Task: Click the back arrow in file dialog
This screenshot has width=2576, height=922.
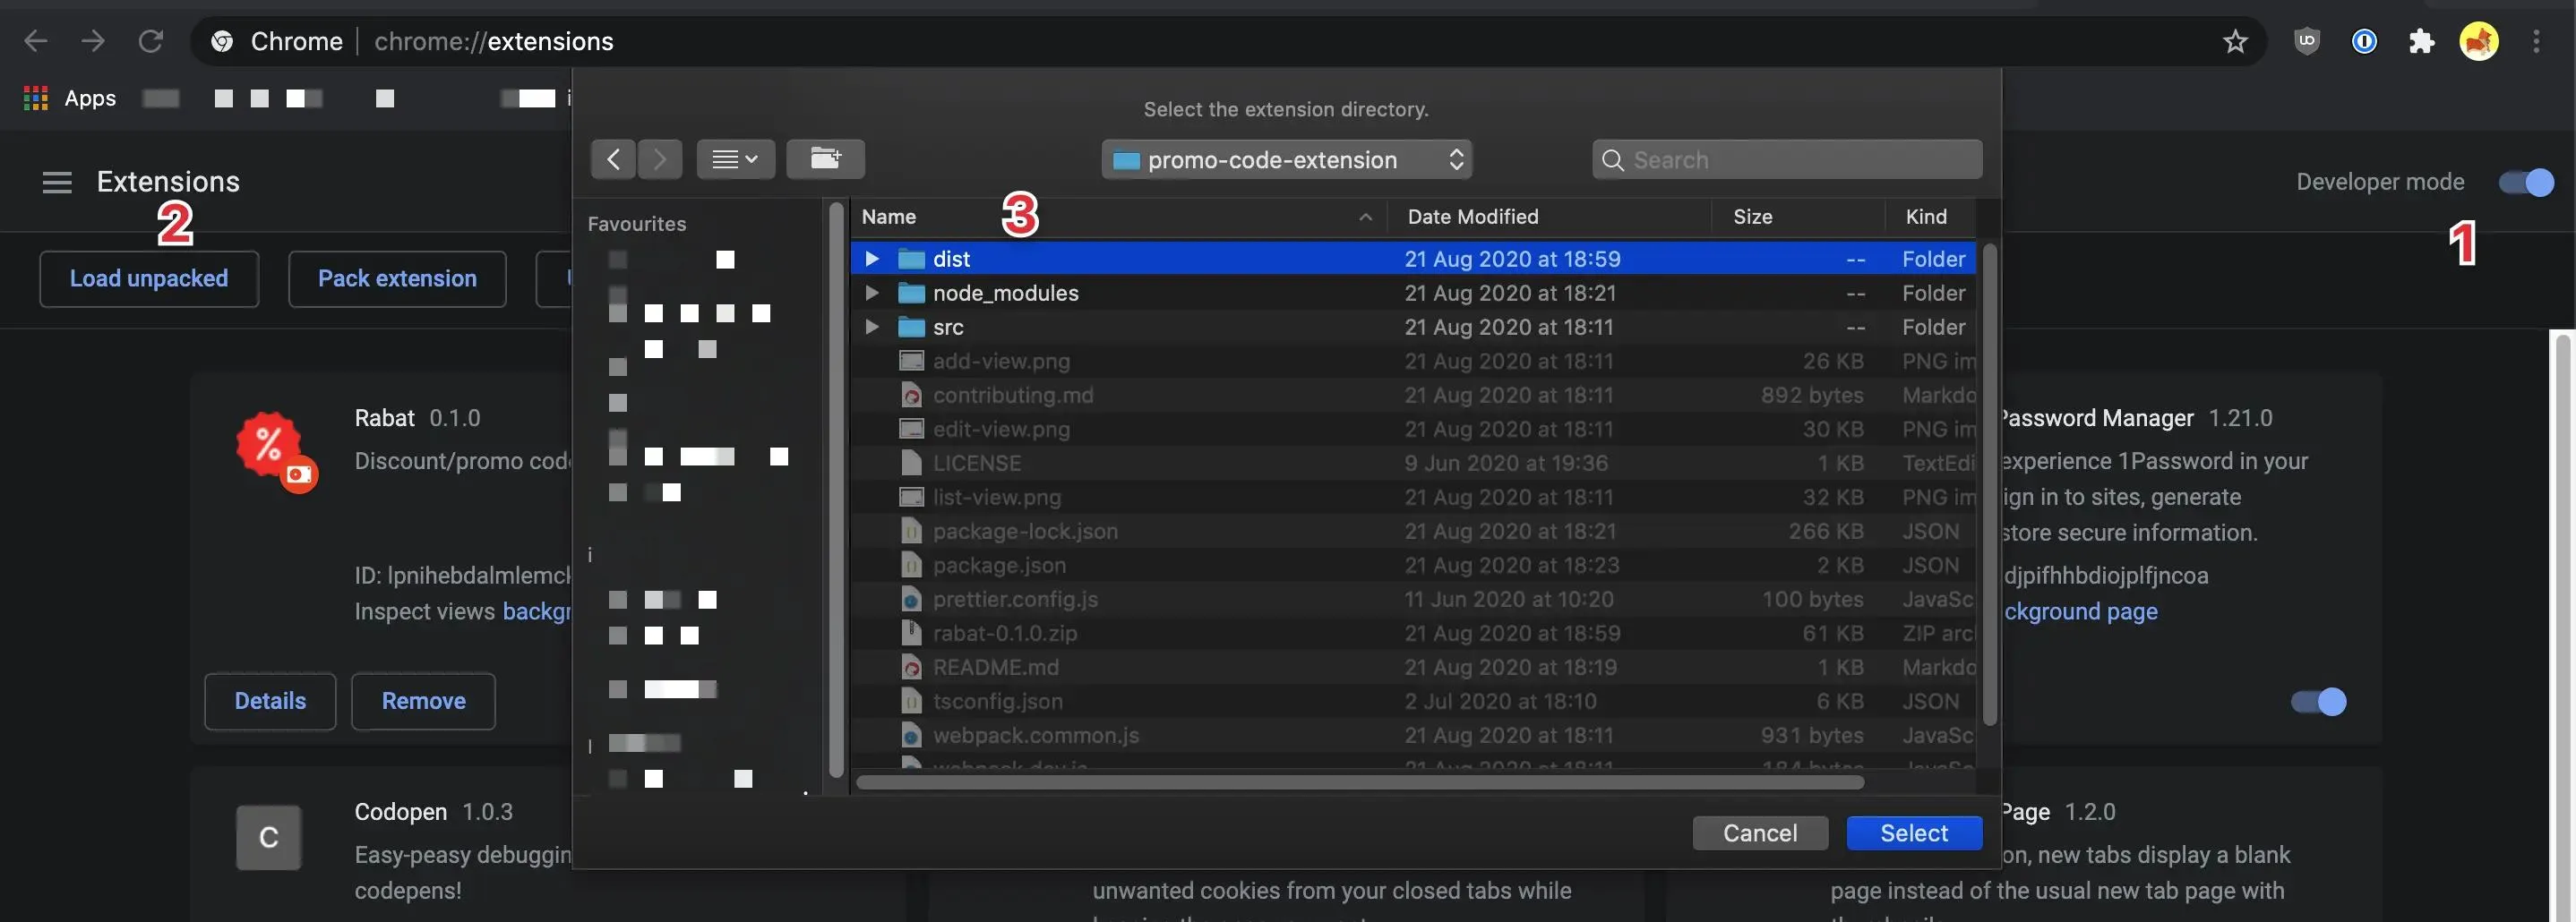Action: tap(613, 158)
